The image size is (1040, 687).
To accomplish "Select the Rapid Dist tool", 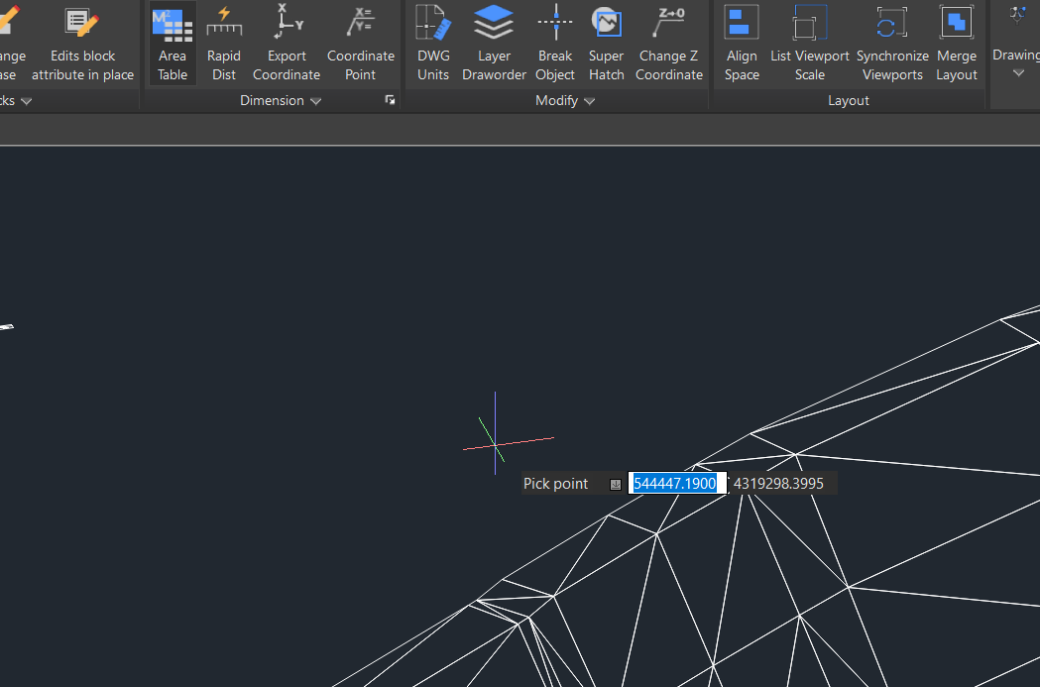I will [x=224, y=44].
